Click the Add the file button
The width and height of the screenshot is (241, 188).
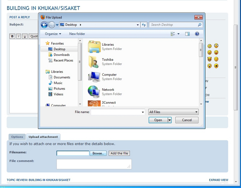coord(119,153)
